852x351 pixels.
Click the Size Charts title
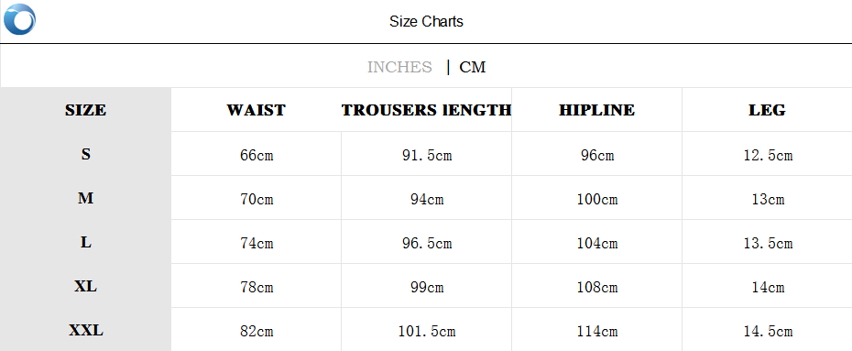coord(426,22)
